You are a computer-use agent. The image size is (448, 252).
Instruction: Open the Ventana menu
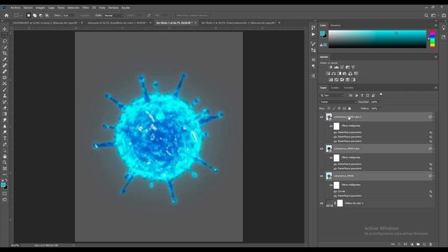pyautogui.click(x=113, y=8)
